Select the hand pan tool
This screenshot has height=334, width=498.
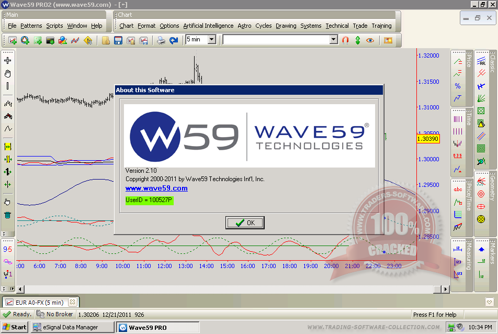click(8, 73)
